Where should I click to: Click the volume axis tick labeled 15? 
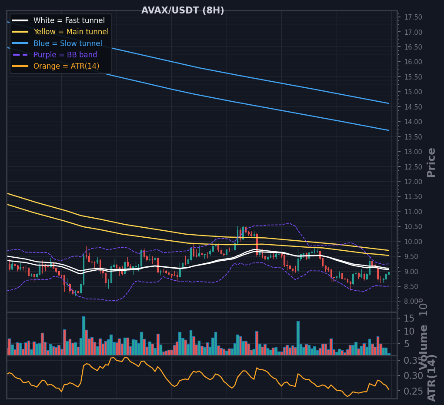tap(409, 319)
